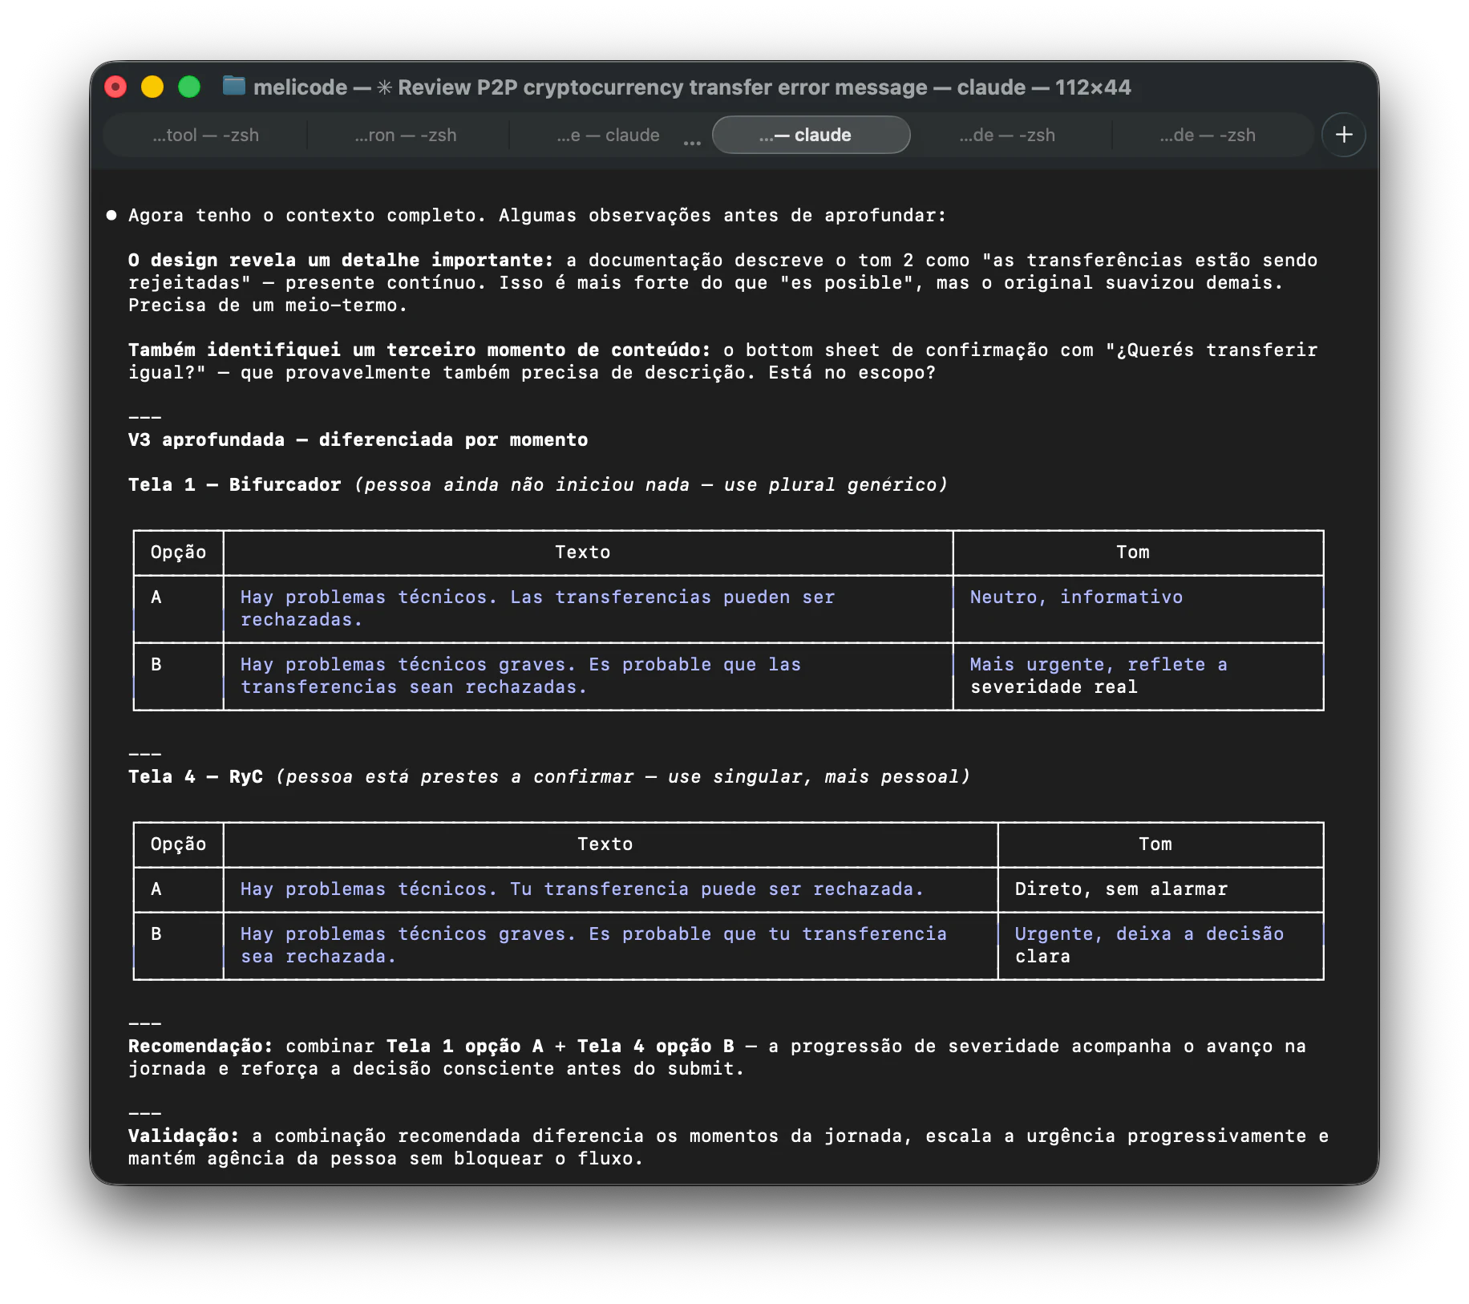Maximize window using the green button
Screen dimensions: 1469x1304
[189, 87]
